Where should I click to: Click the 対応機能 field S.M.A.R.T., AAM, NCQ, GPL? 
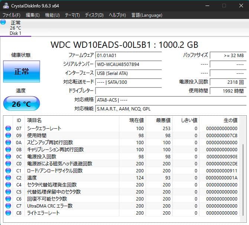pyautogui.click(x=171, y=109)
